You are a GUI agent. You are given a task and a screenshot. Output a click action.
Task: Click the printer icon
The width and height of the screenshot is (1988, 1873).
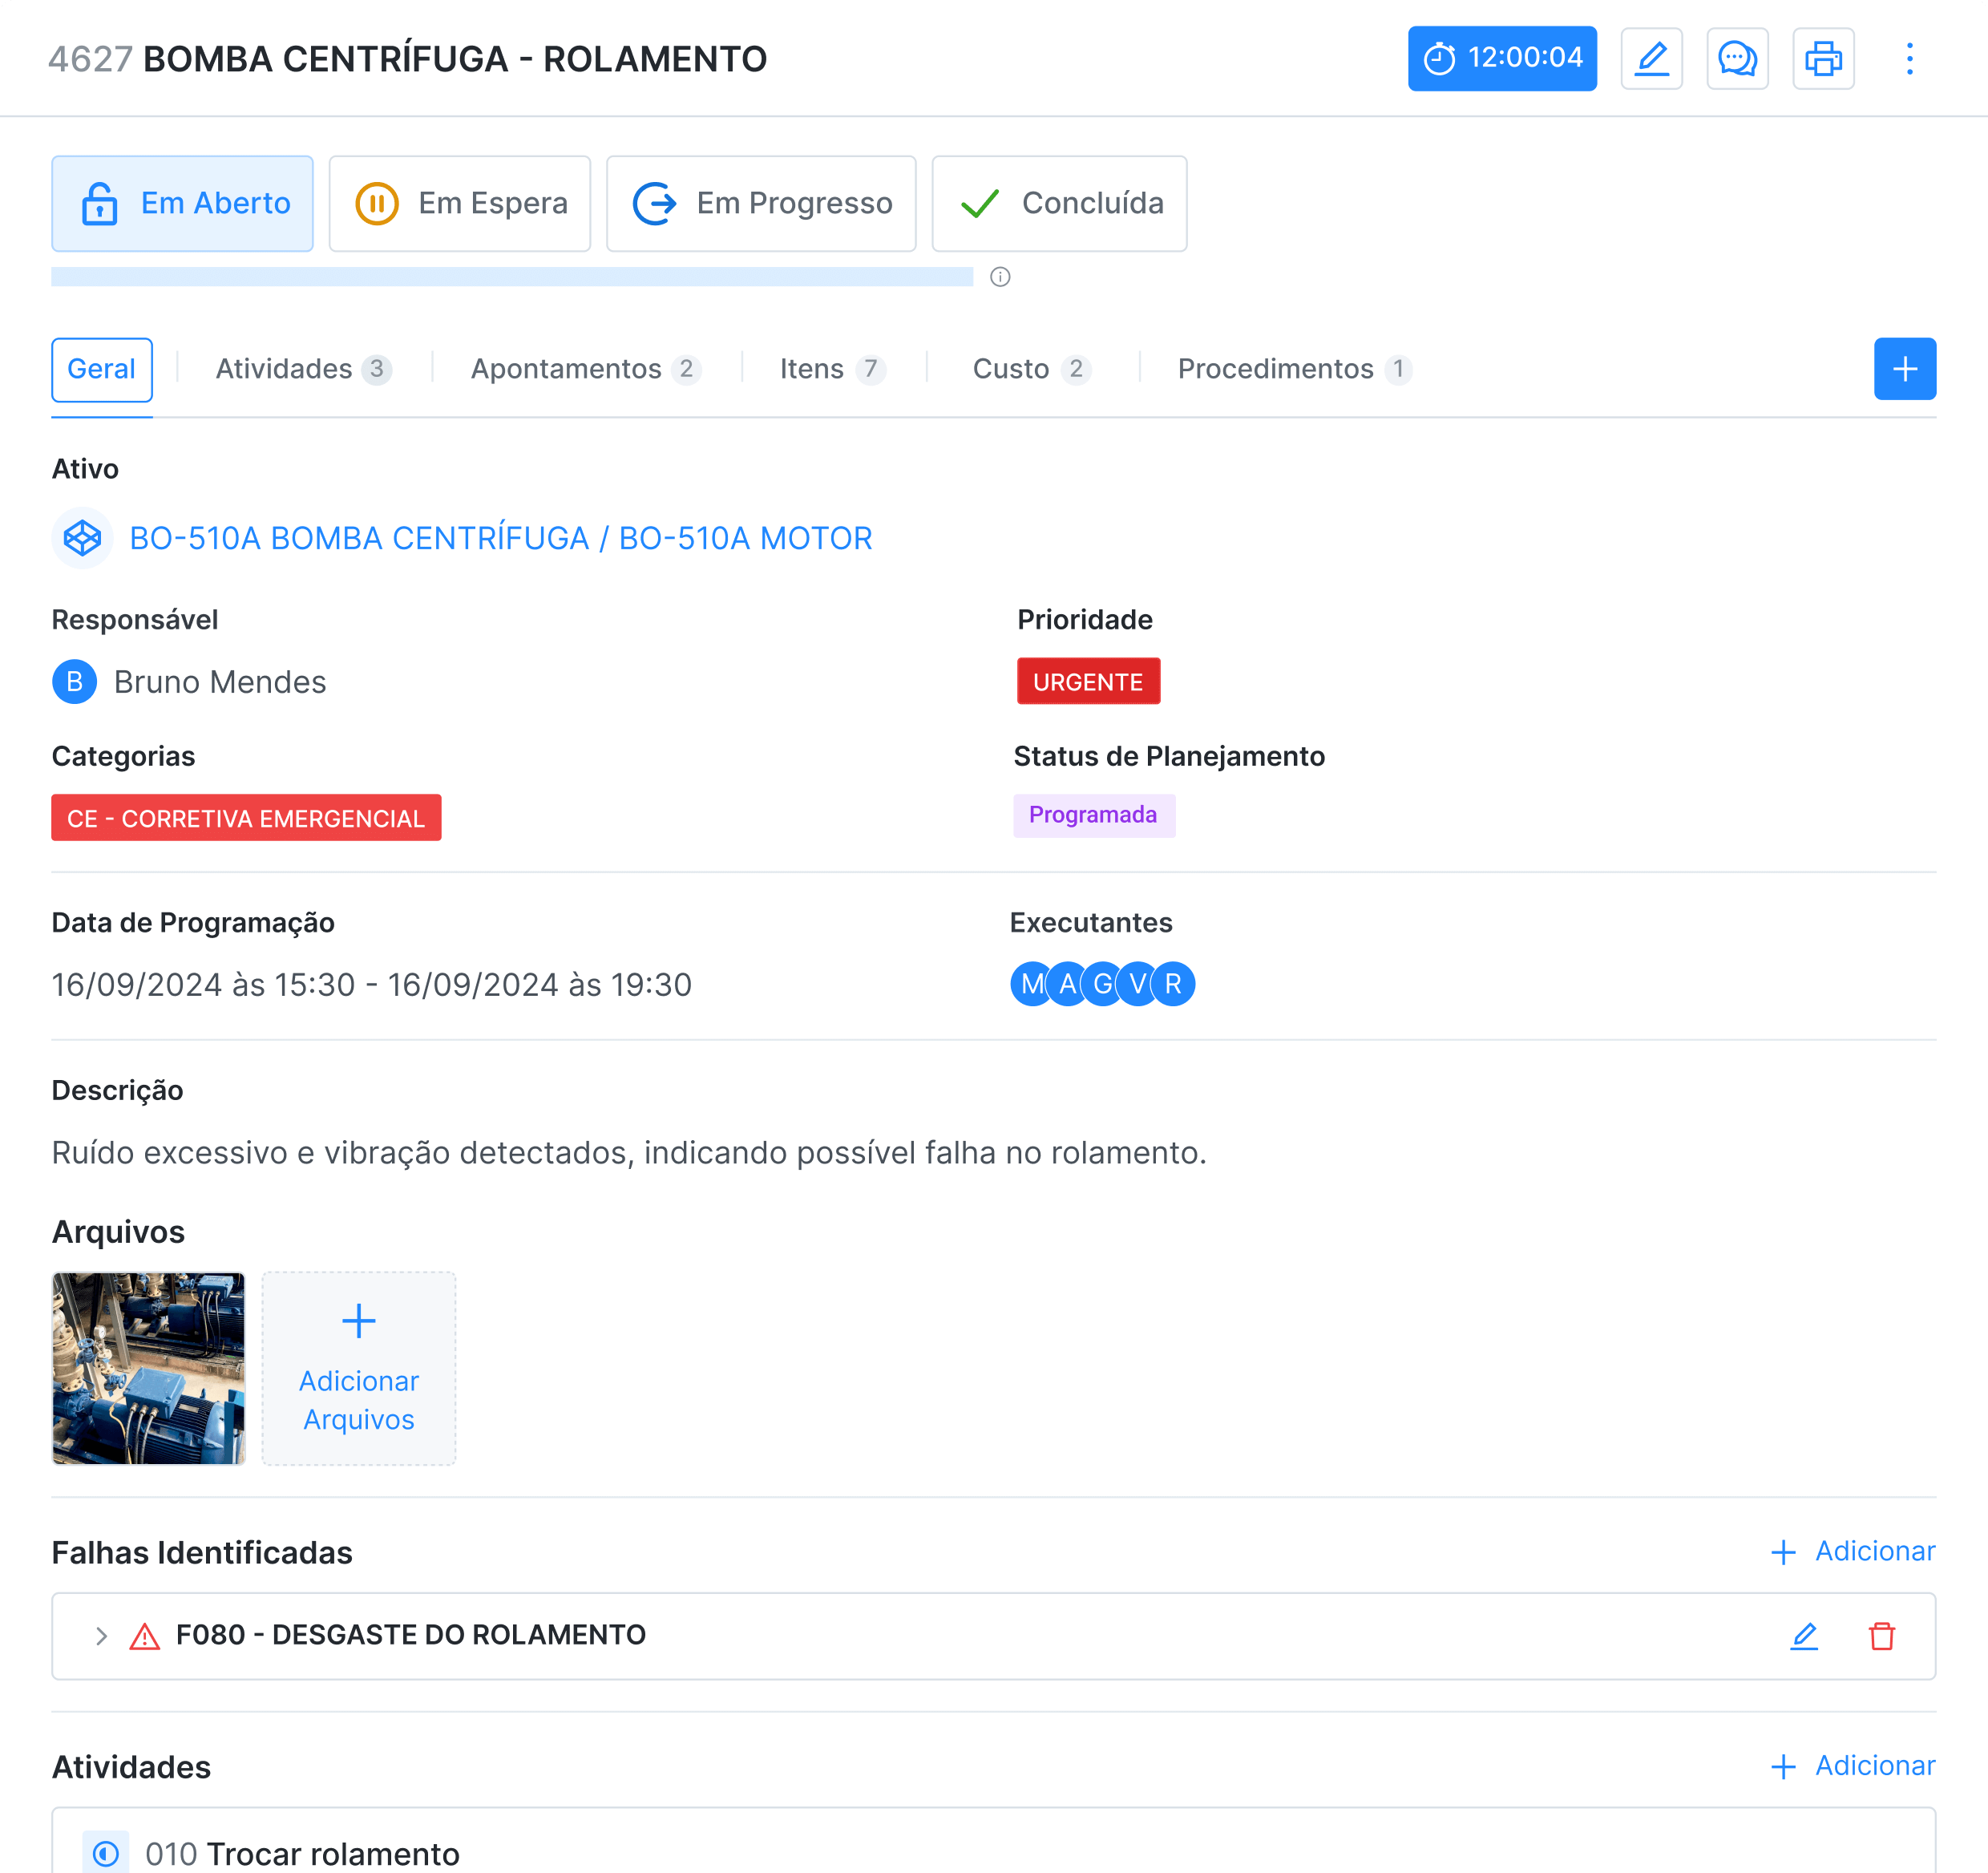tap(1823, 59)
